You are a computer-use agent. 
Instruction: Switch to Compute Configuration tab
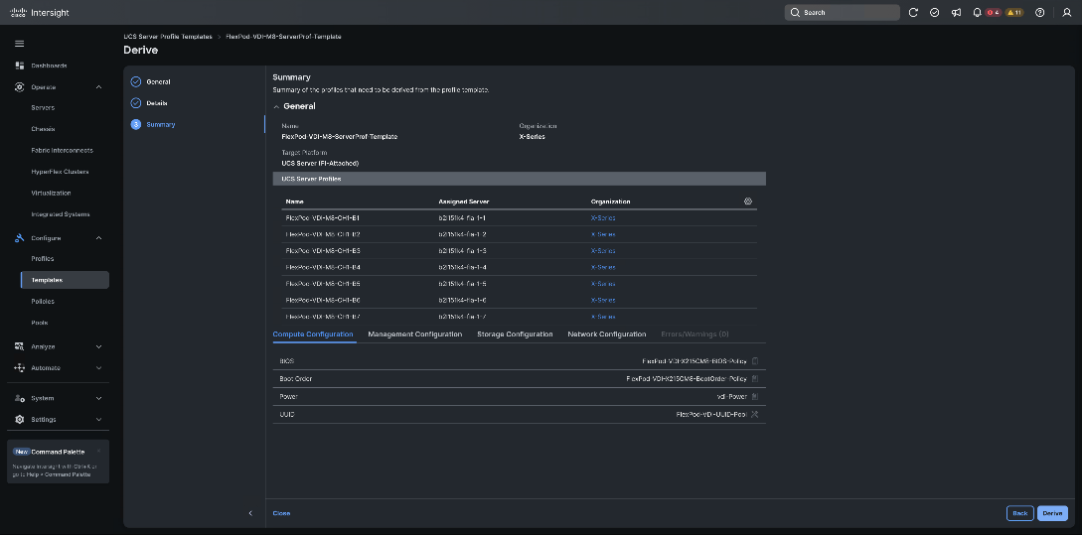click(x=313, y=334)
